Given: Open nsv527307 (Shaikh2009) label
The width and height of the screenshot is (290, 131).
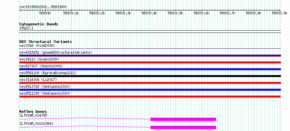Looking at the screenshot, I should (41, 66).
